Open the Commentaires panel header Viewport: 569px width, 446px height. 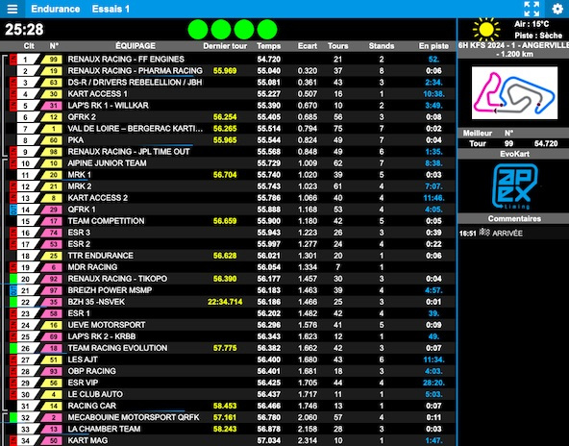[x=514, y=219]
